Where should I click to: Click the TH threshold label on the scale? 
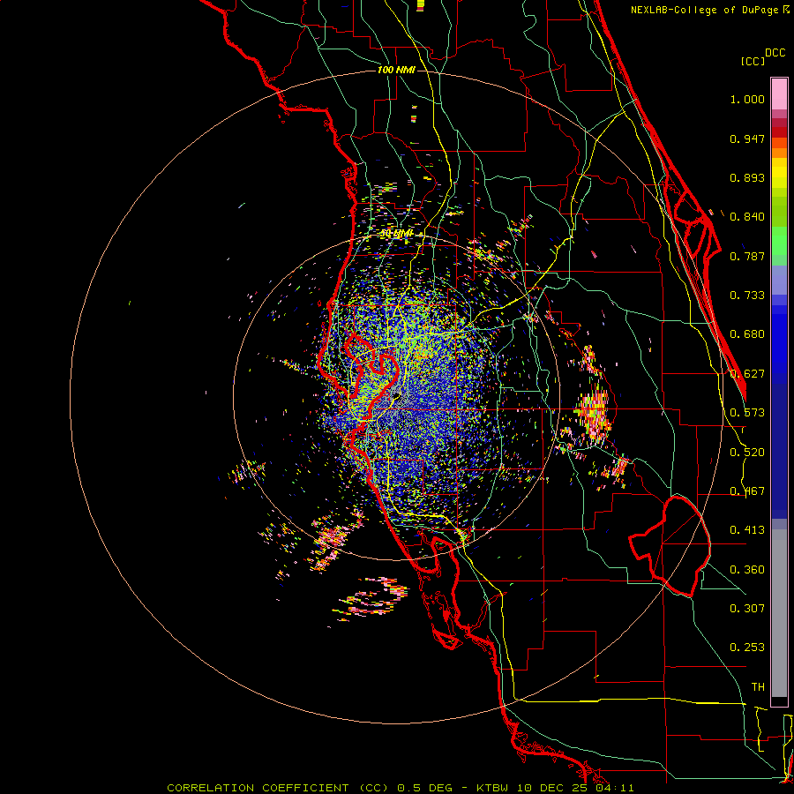click(758, 687)
